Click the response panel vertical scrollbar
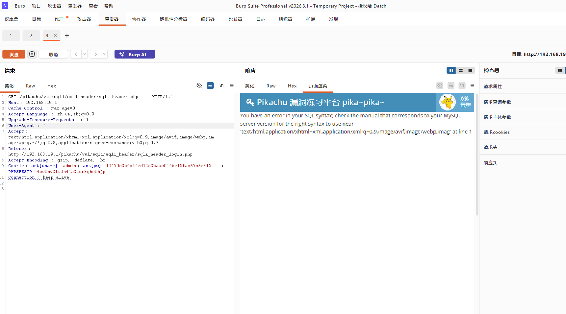Screen dimensions: 566x314 (477, 155)
